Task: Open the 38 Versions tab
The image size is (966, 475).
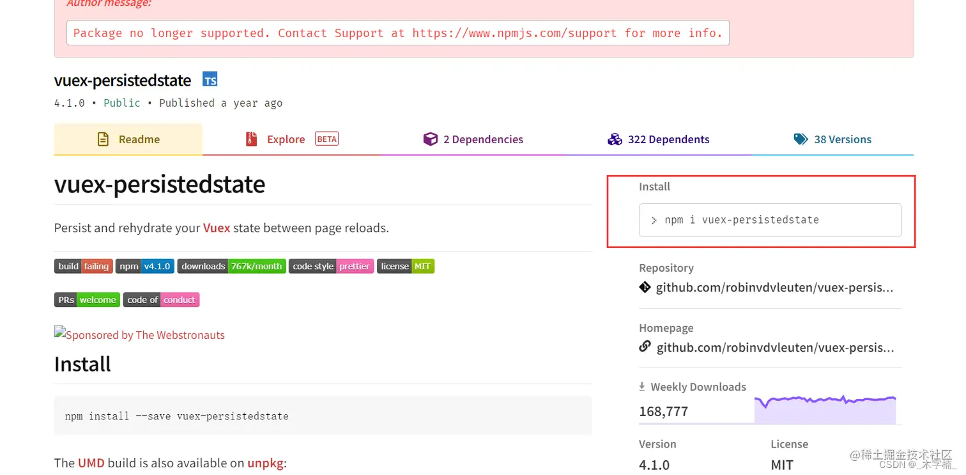Action: tap(833, 139)
